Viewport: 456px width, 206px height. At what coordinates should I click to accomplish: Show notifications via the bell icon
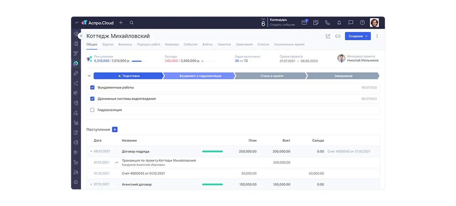(x=339, y=23)
